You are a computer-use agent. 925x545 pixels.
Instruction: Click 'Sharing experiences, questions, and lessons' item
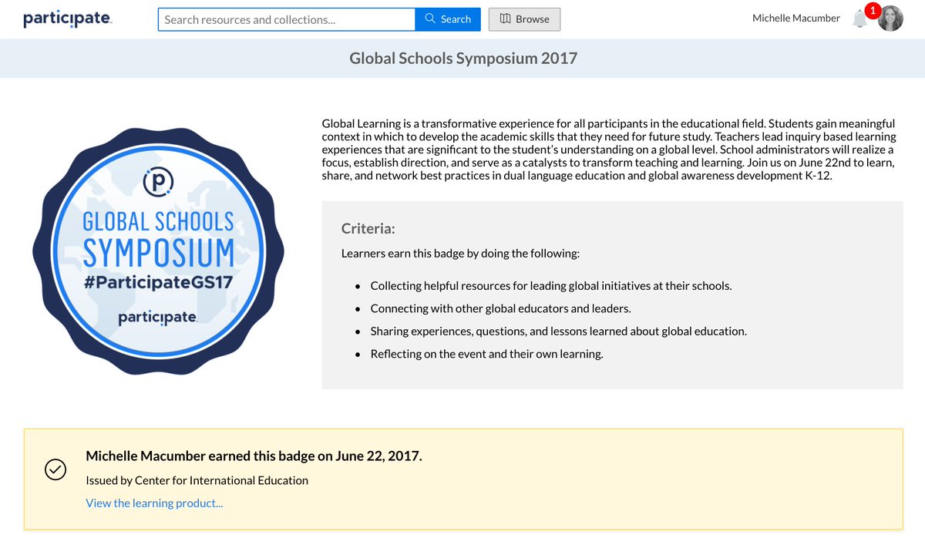click(559, 331)
